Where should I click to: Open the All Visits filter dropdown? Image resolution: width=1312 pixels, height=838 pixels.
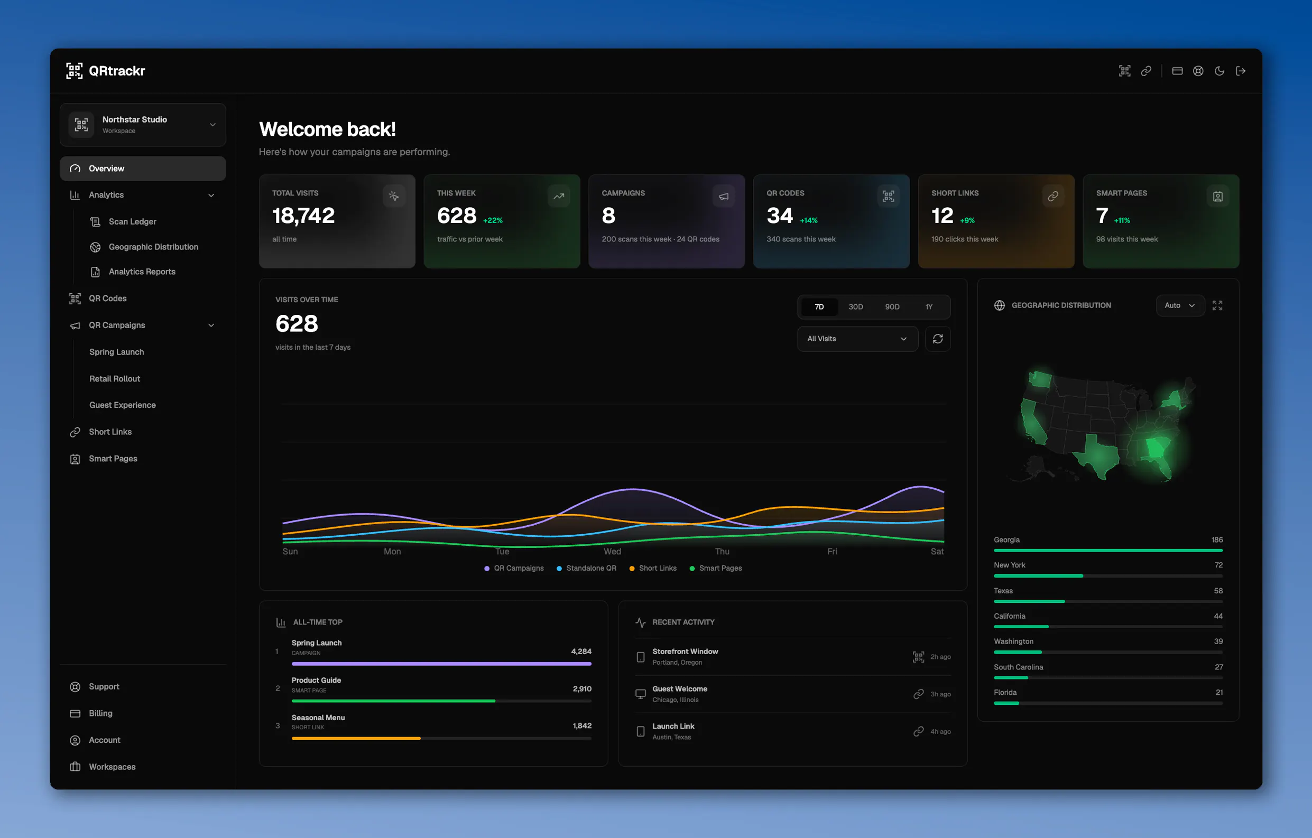857,339
